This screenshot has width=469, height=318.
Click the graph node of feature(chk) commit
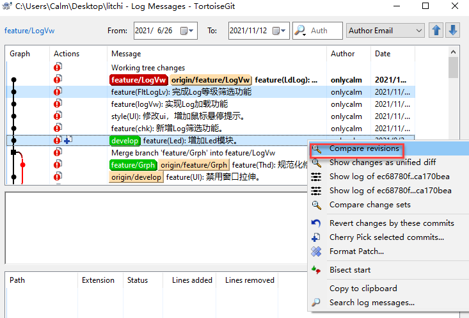[x=13, y=129]
